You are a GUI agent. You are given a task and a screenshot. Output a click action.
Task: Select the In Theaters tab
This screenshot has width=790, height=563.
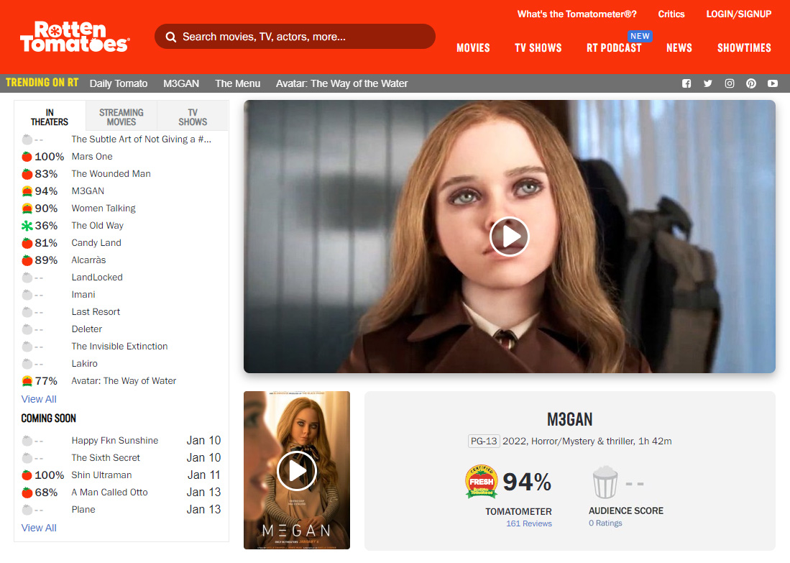pos(50,117)
